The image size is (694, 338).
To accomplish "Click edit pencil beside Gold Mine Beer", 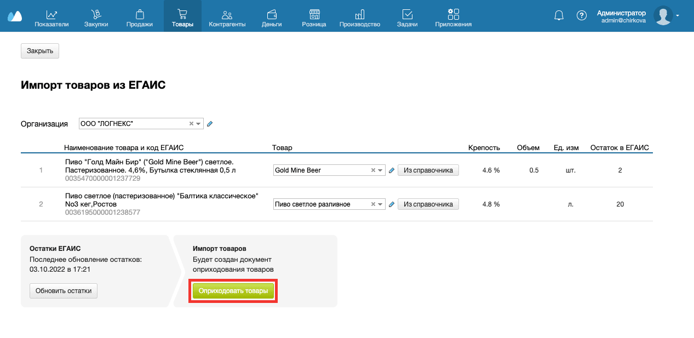I will tap(392, 170).
